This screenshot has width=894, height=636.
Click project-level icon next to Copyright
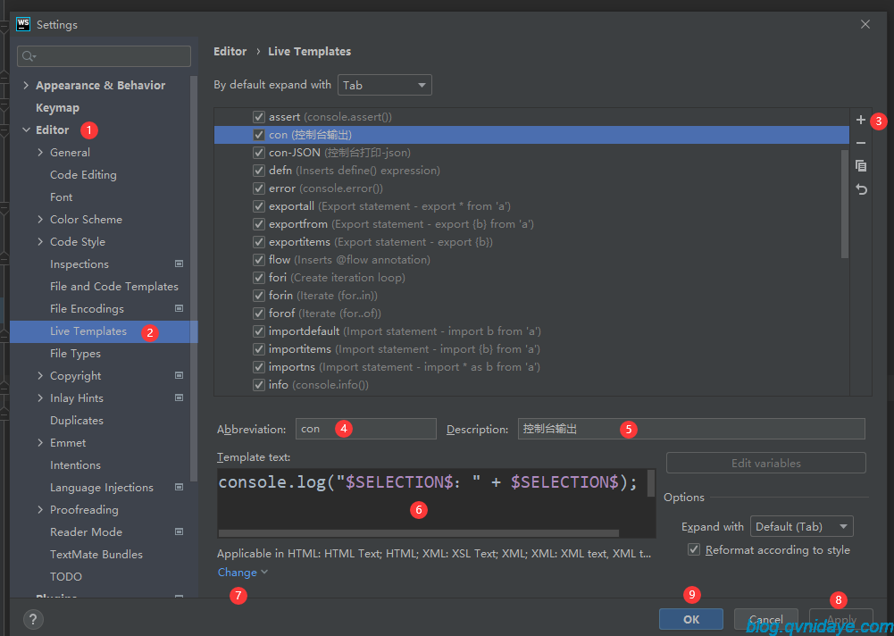(179, 375)
